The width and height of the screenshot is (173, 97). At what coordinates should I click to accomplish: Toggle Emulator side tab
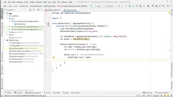click(x=172, y=85)
